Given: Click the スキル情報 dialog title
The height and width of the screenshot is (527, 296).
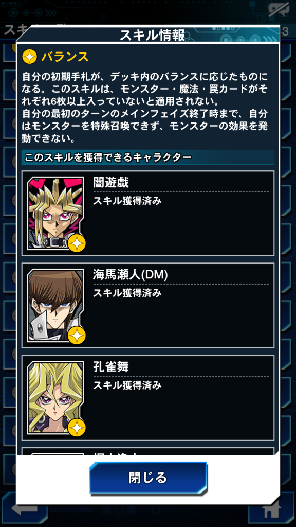Looking at the screenshot, I should tap(152, 36).
